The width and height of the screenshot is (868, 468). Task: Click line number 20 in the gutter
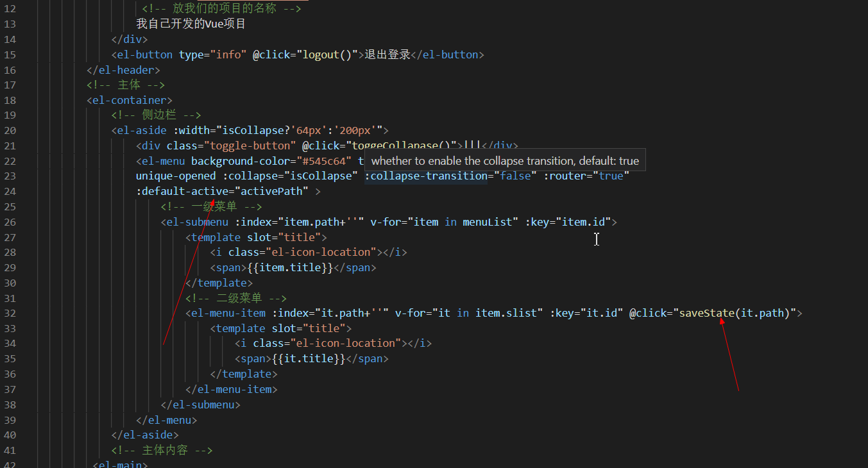10,131
